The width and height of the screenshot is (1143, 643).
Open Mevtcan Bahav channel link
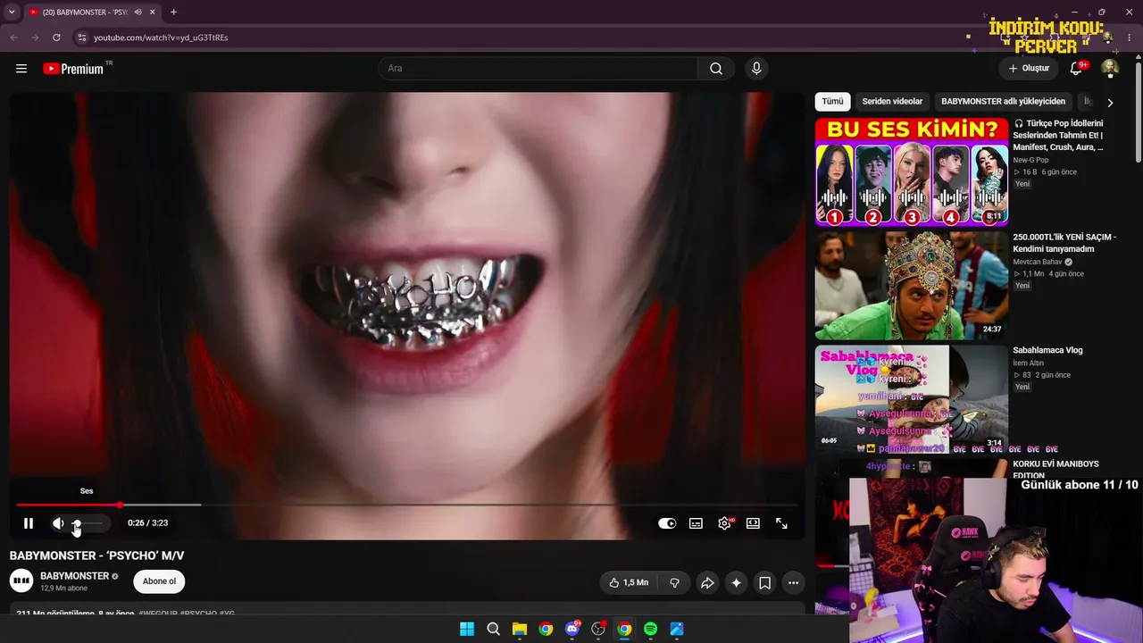pos(1038,262)
